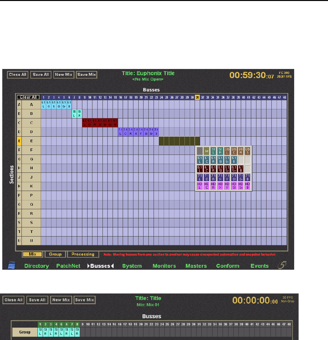Click Save All in the Euphonix Title window
Viewport: 328px width, 340px height.
tap(41, 75)
